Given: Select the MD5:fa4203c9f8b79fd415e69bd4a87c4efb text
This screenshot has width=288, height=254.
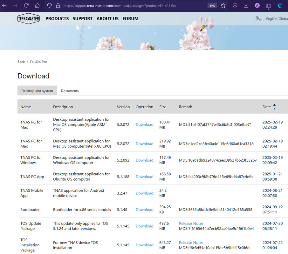Looking at the screenshot, I should tap(216, 177).
